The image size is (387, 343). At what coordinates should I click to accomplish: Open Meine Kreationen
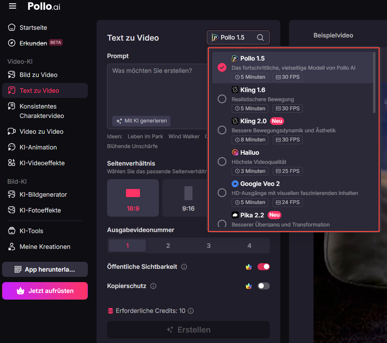tap(45, 246)
